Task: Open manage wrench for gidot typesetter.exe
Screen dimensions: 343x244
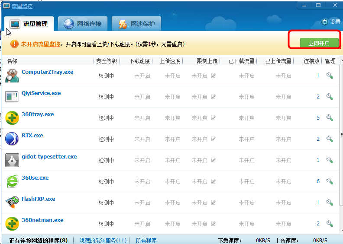Action: 330,160
